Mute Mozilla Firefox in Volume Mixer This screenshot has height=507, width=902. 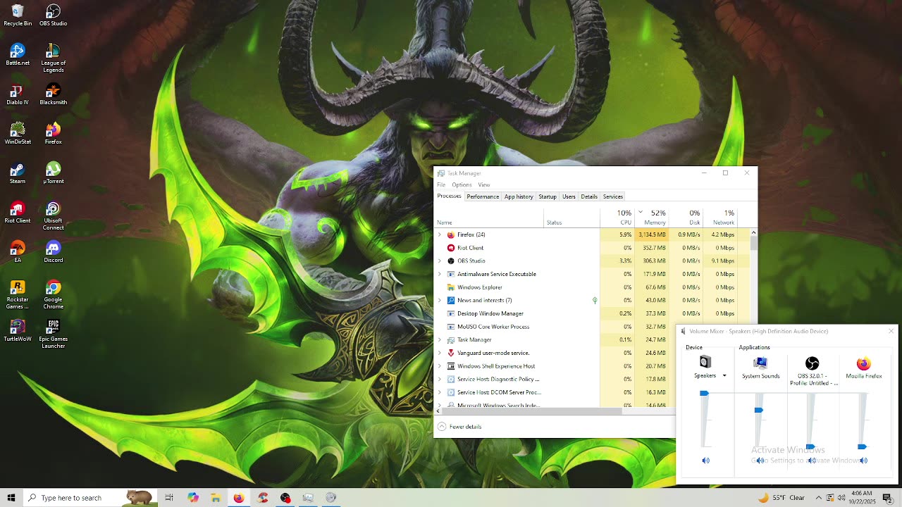[863, 461]
